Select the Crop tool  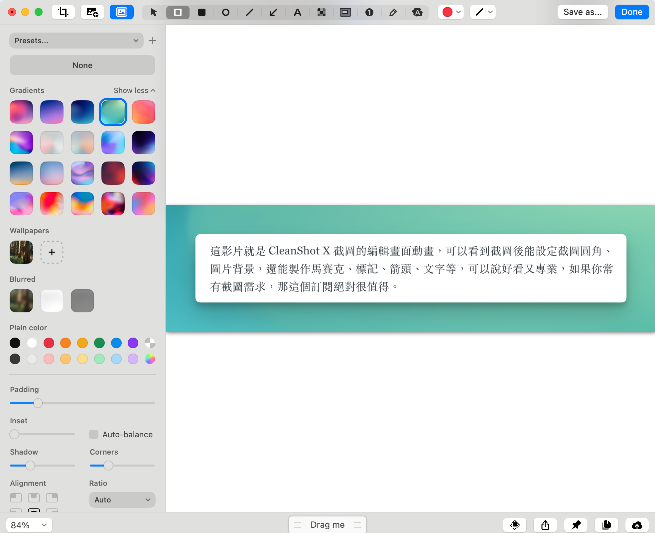point(63,12)
